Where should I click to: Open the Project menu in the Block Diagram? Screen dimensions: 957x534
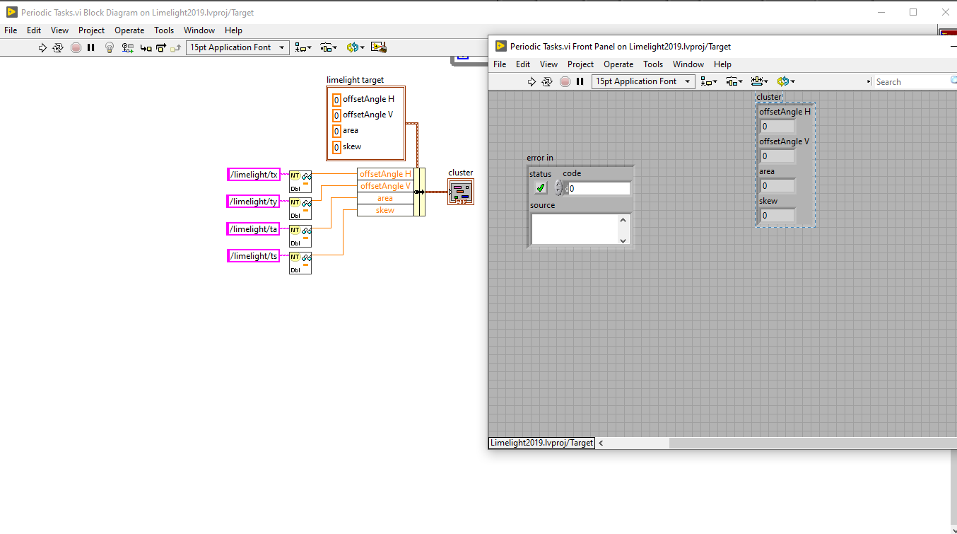(91, 30)
